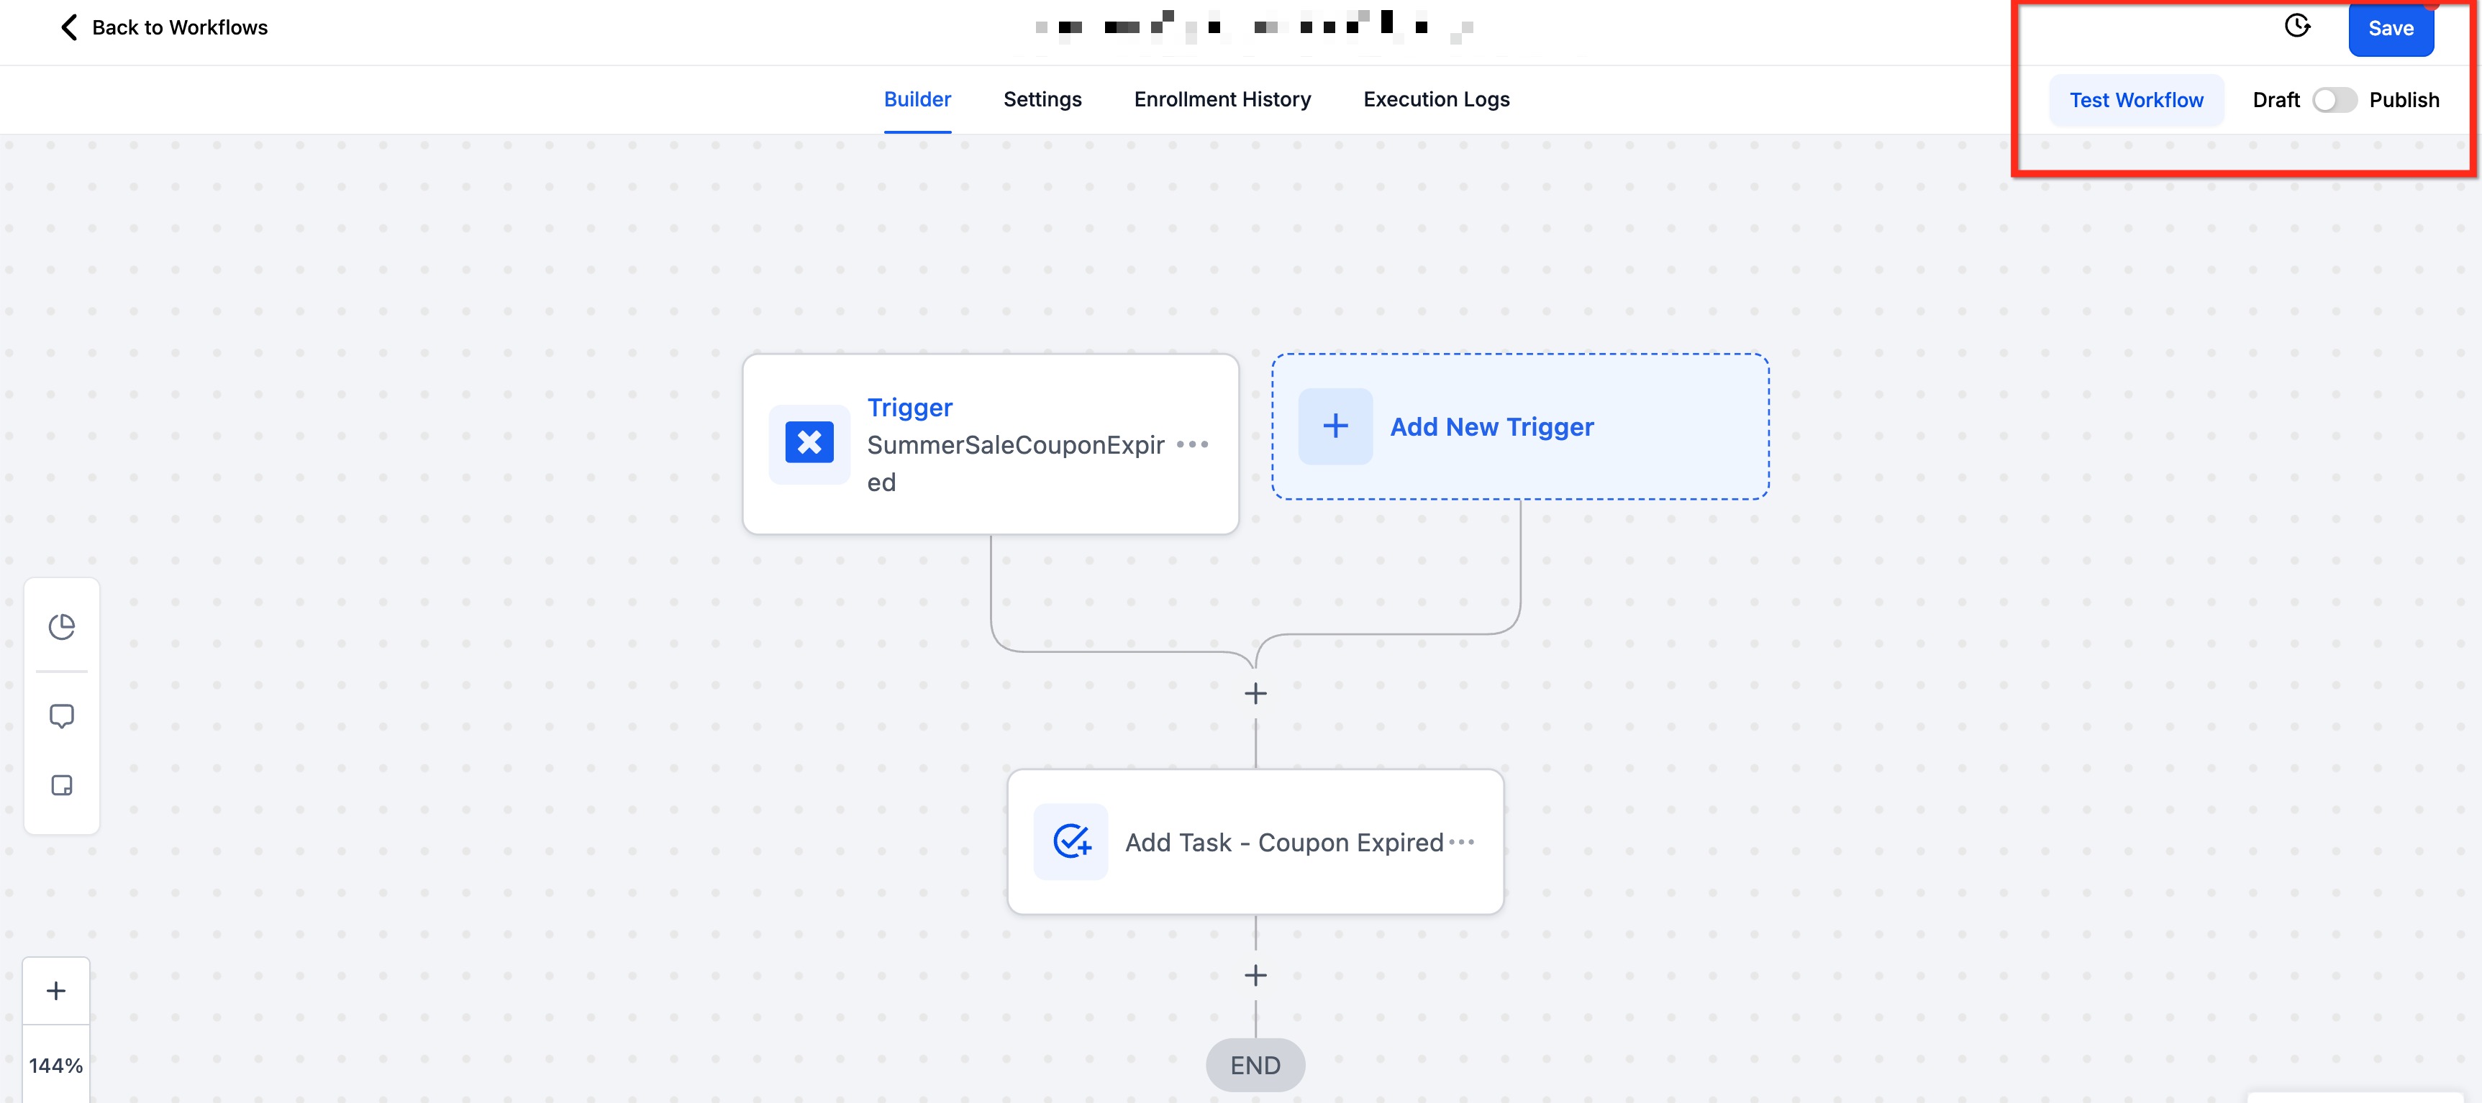Add step via plus below triggers

pos(1255,694)
